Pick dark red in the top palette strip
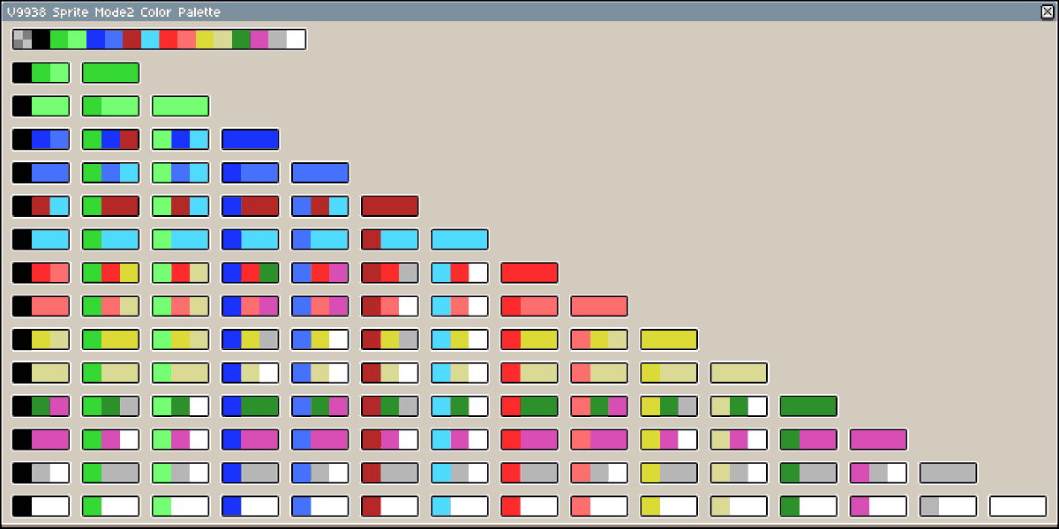The height and width of the screenshot is (529, 1059). 131,39
